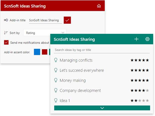Click the star rating of Money making
Screen dimensions: 155x116
140,80
